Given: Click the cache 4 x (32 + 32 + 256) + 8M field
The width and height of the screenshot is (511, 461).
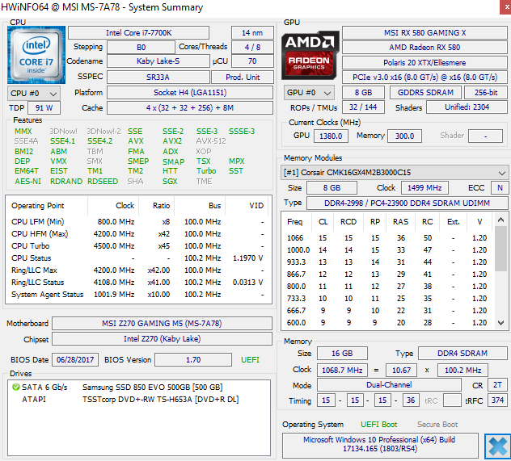Looking at the screenshot, I should [x=190, y=108].
